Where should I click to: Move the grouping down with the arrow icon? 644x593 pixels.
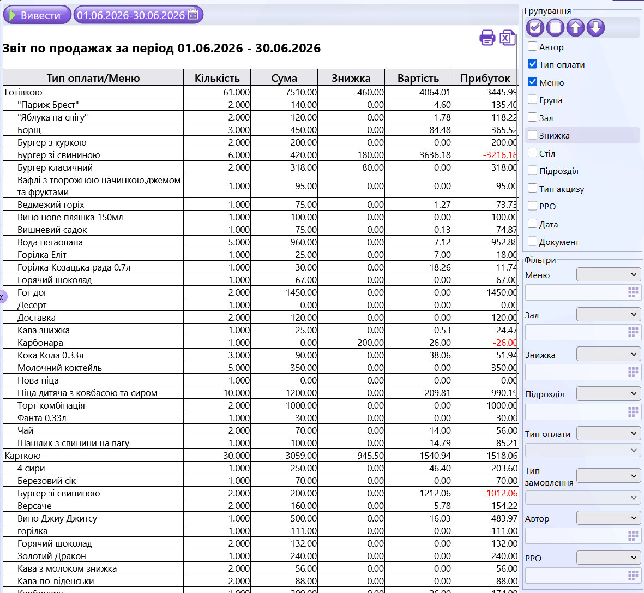point(595,27)
